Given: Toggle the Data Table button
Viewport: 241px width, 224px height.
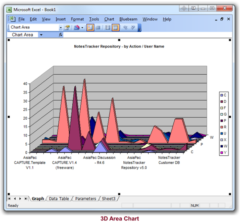Looking at the screenshot, I should (98, 27).
